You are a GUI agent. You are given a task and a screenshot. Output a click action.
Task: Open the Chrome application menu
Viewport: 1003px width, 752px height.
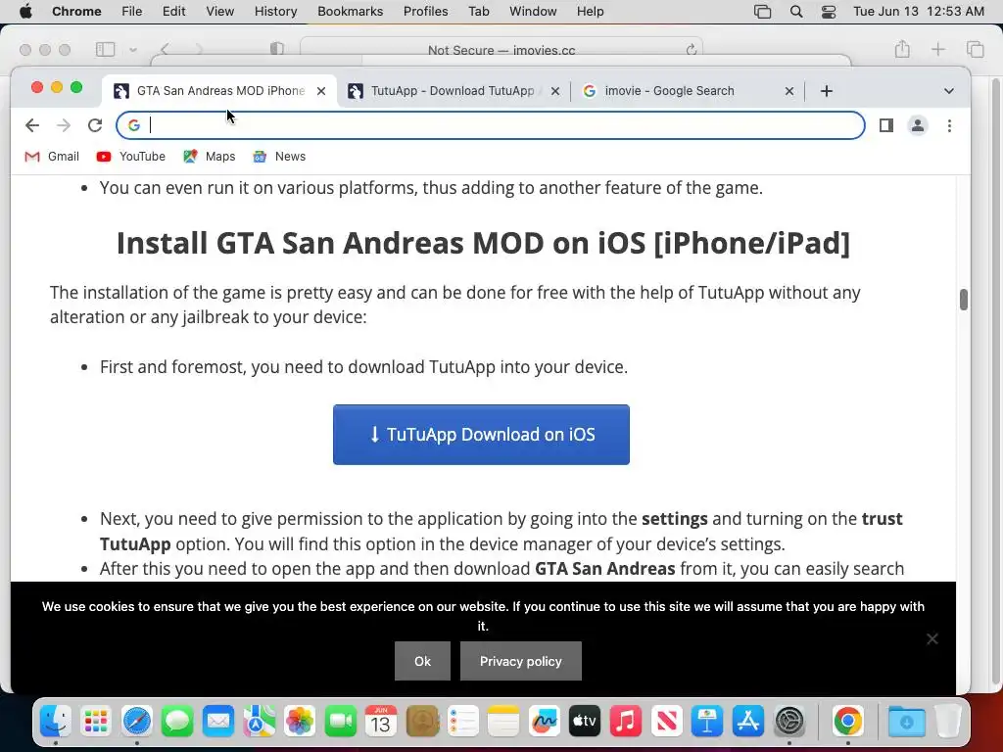76,12
